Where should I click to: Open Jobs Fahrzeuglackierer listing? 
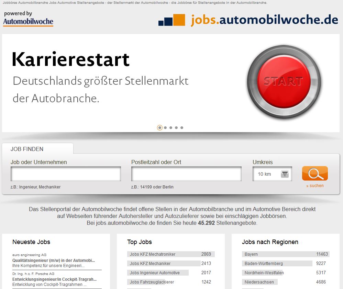click(152, 282)
